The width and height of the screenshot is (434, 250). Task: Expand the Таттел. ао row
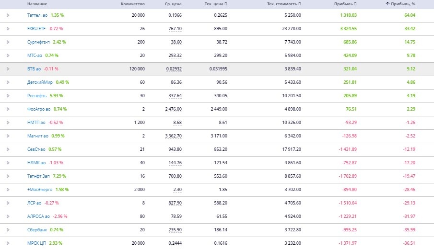(x=8, y=15)
